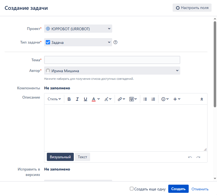
Task: Switch to the Текст editor tab
Action: [x=82, y=157]
